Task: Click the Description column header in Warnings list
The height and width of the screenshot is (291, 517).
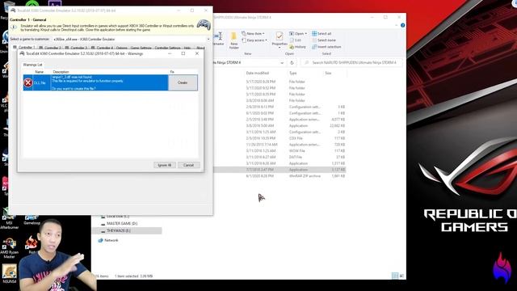Action: tap(61, 72)
